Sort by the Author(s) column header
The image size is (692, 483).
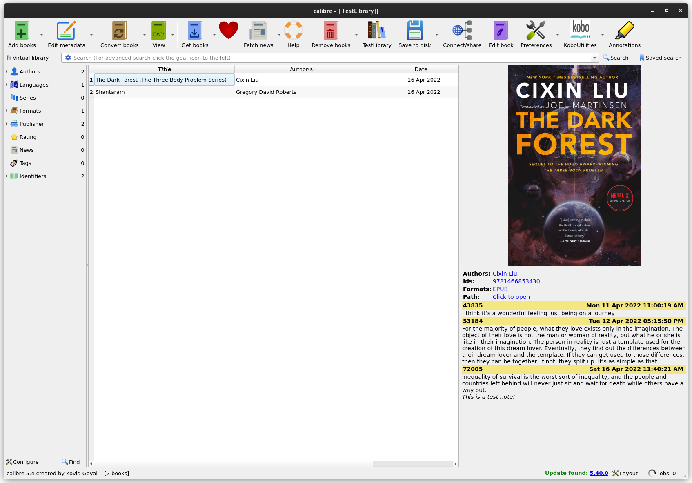click(302, 69)
